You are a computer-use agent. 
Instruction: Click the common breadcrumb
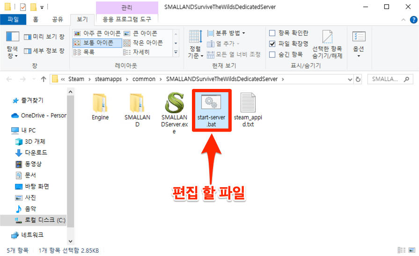point(144,79)
